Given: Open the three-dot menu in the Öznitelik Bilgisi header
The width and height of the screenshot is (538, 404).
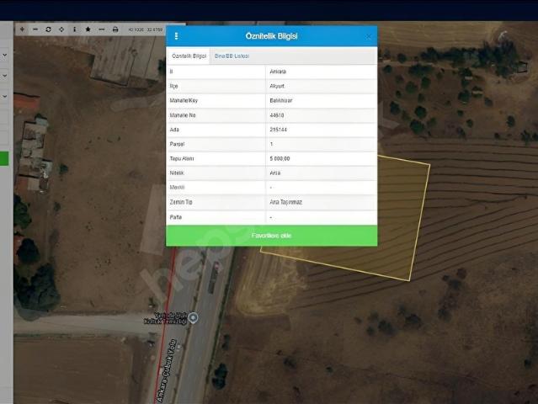Looking at the screenshot, I should point(176,36).
